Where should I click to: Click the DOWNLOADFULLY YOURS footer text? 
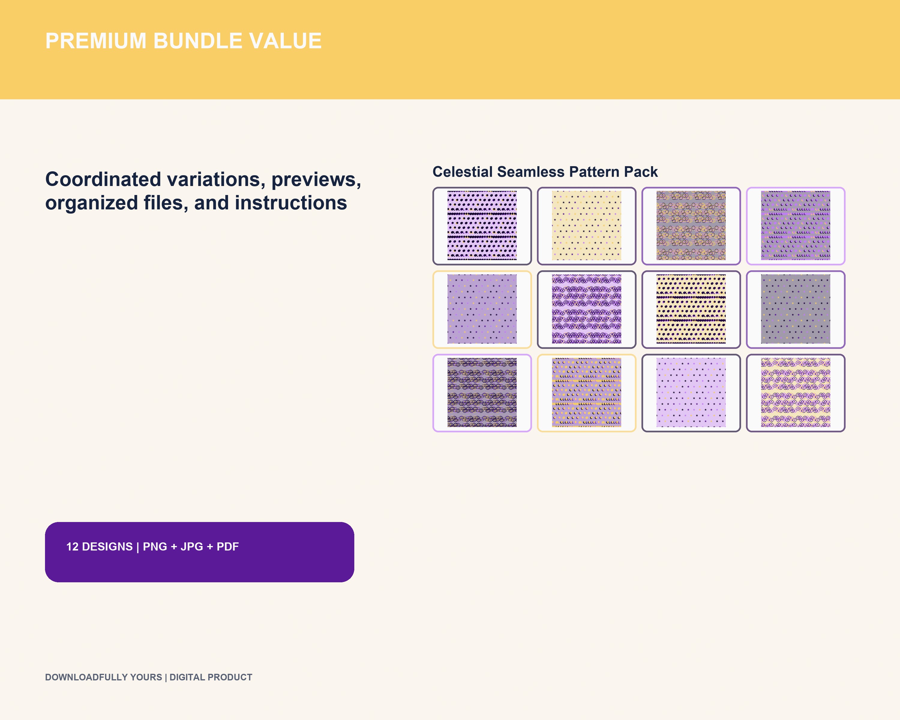point(148,677)
